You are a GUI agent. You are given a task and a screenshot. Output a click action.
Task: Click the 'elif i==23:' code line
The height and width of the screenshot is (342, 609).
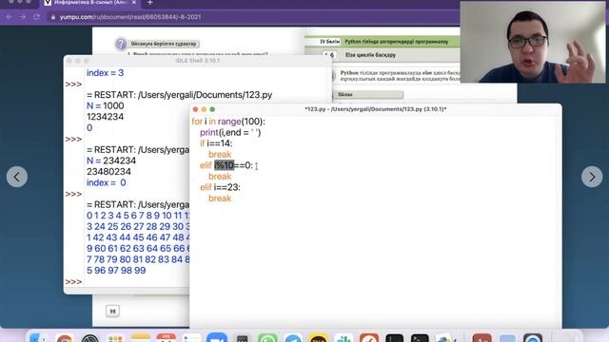[220, 187]
